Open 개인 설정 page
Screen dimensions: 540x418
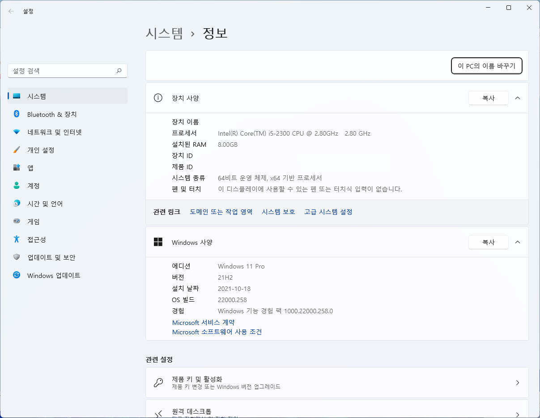(x=68, y=150)
